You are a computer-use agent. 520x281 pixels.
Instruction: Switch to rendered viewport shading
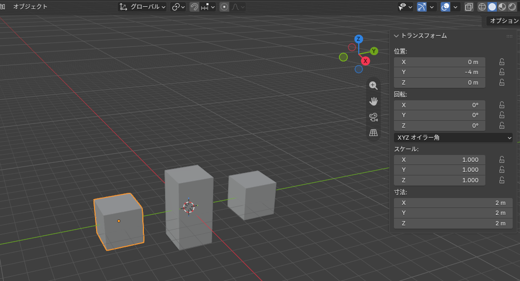click(512, 7)
